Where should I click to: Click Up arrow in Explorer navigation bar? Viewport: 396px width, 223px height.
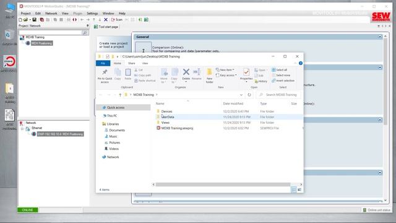120,95
